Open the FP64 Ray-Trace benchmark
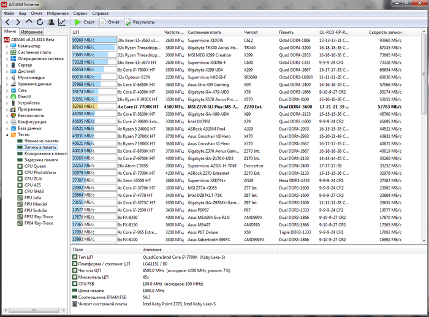429x317 pixels. click(36, 223)
